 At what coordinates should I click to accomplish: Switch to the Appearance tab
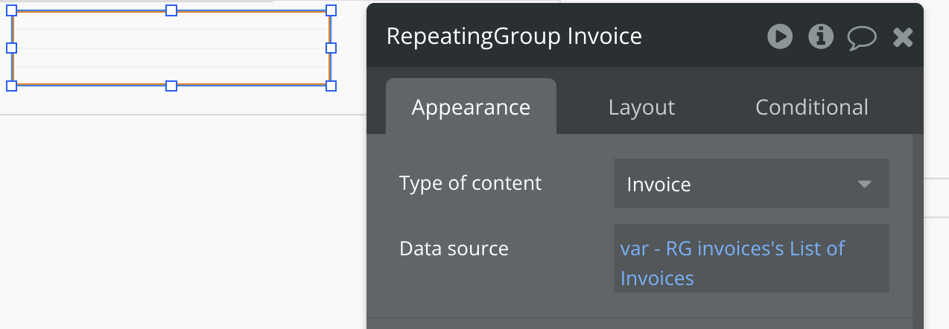pyautogui.click(x=471, y=107)
